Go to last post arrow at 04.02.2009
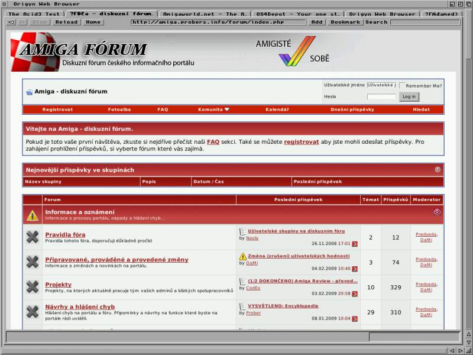Viewport: 473px width, 355px height. click(x=355, y=269)
